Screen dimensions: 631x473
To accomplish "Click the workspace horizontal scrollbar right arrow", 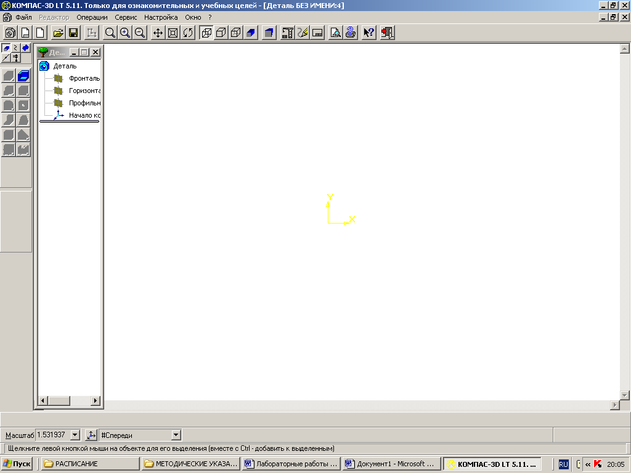I will (x=615, y=405).
